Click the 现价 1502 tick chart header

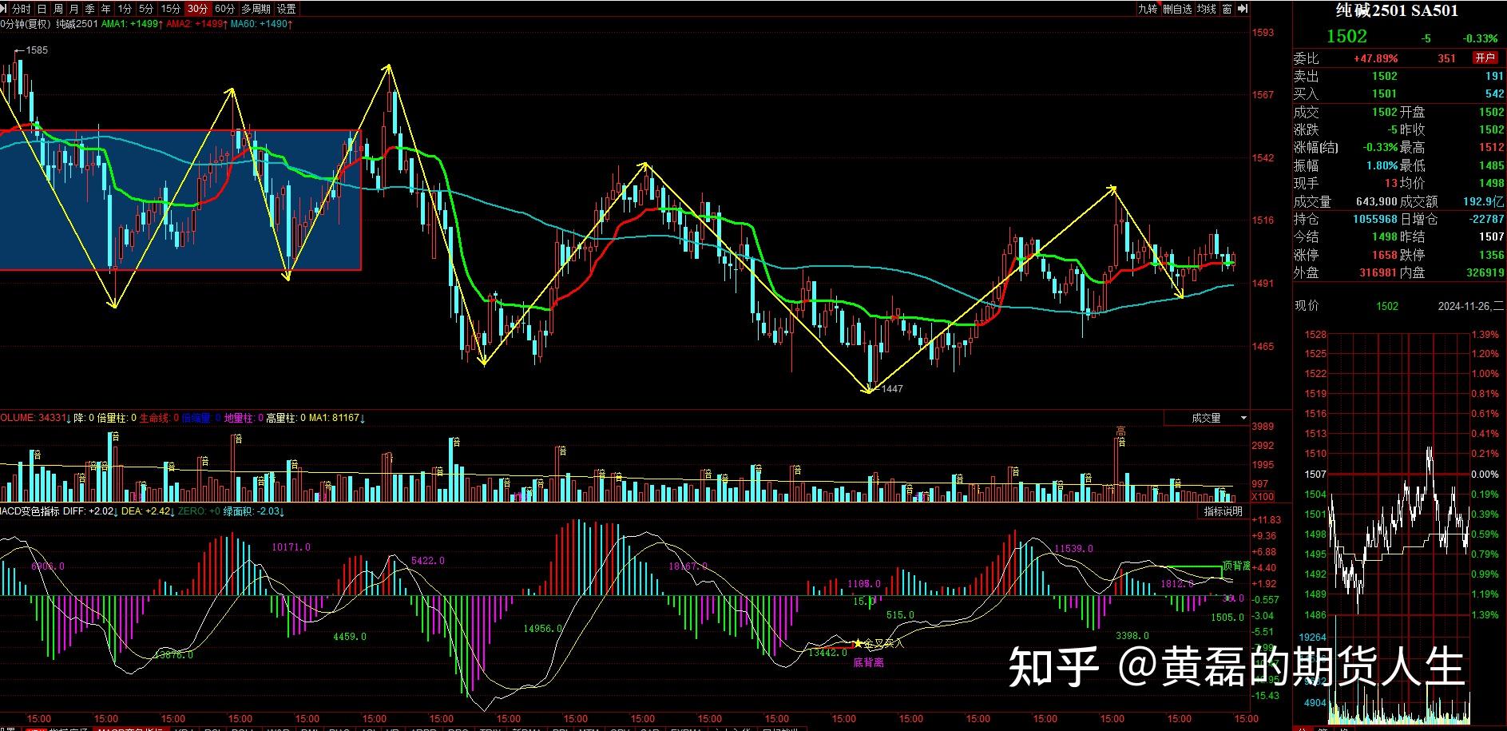(x=1346, y=306)
